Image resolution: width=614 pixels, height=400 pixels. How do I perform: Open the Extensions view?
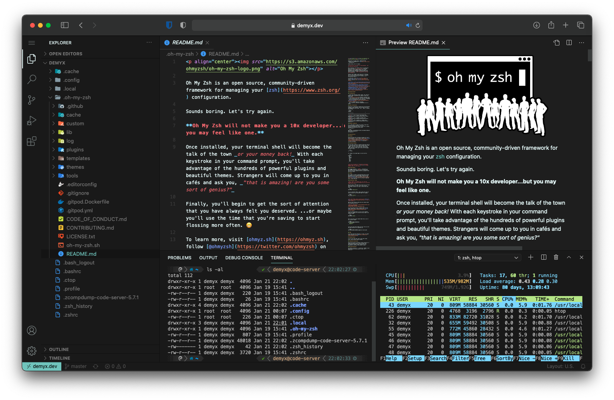coord(32,141)
